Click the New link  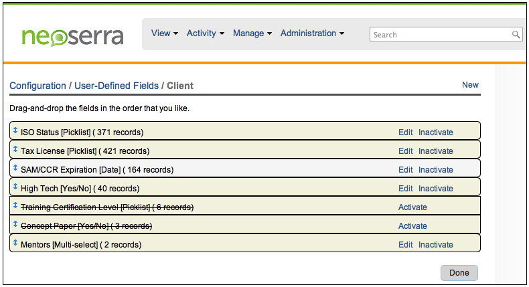470,85
